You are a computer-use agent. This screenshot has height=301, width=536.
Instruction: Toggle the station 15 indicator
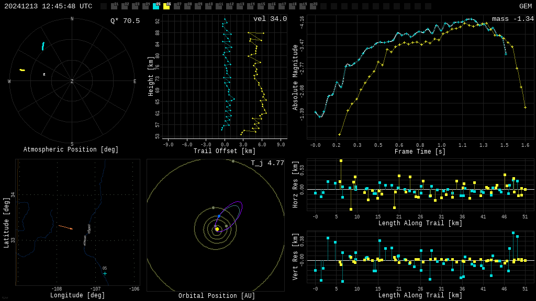(261, 6)
